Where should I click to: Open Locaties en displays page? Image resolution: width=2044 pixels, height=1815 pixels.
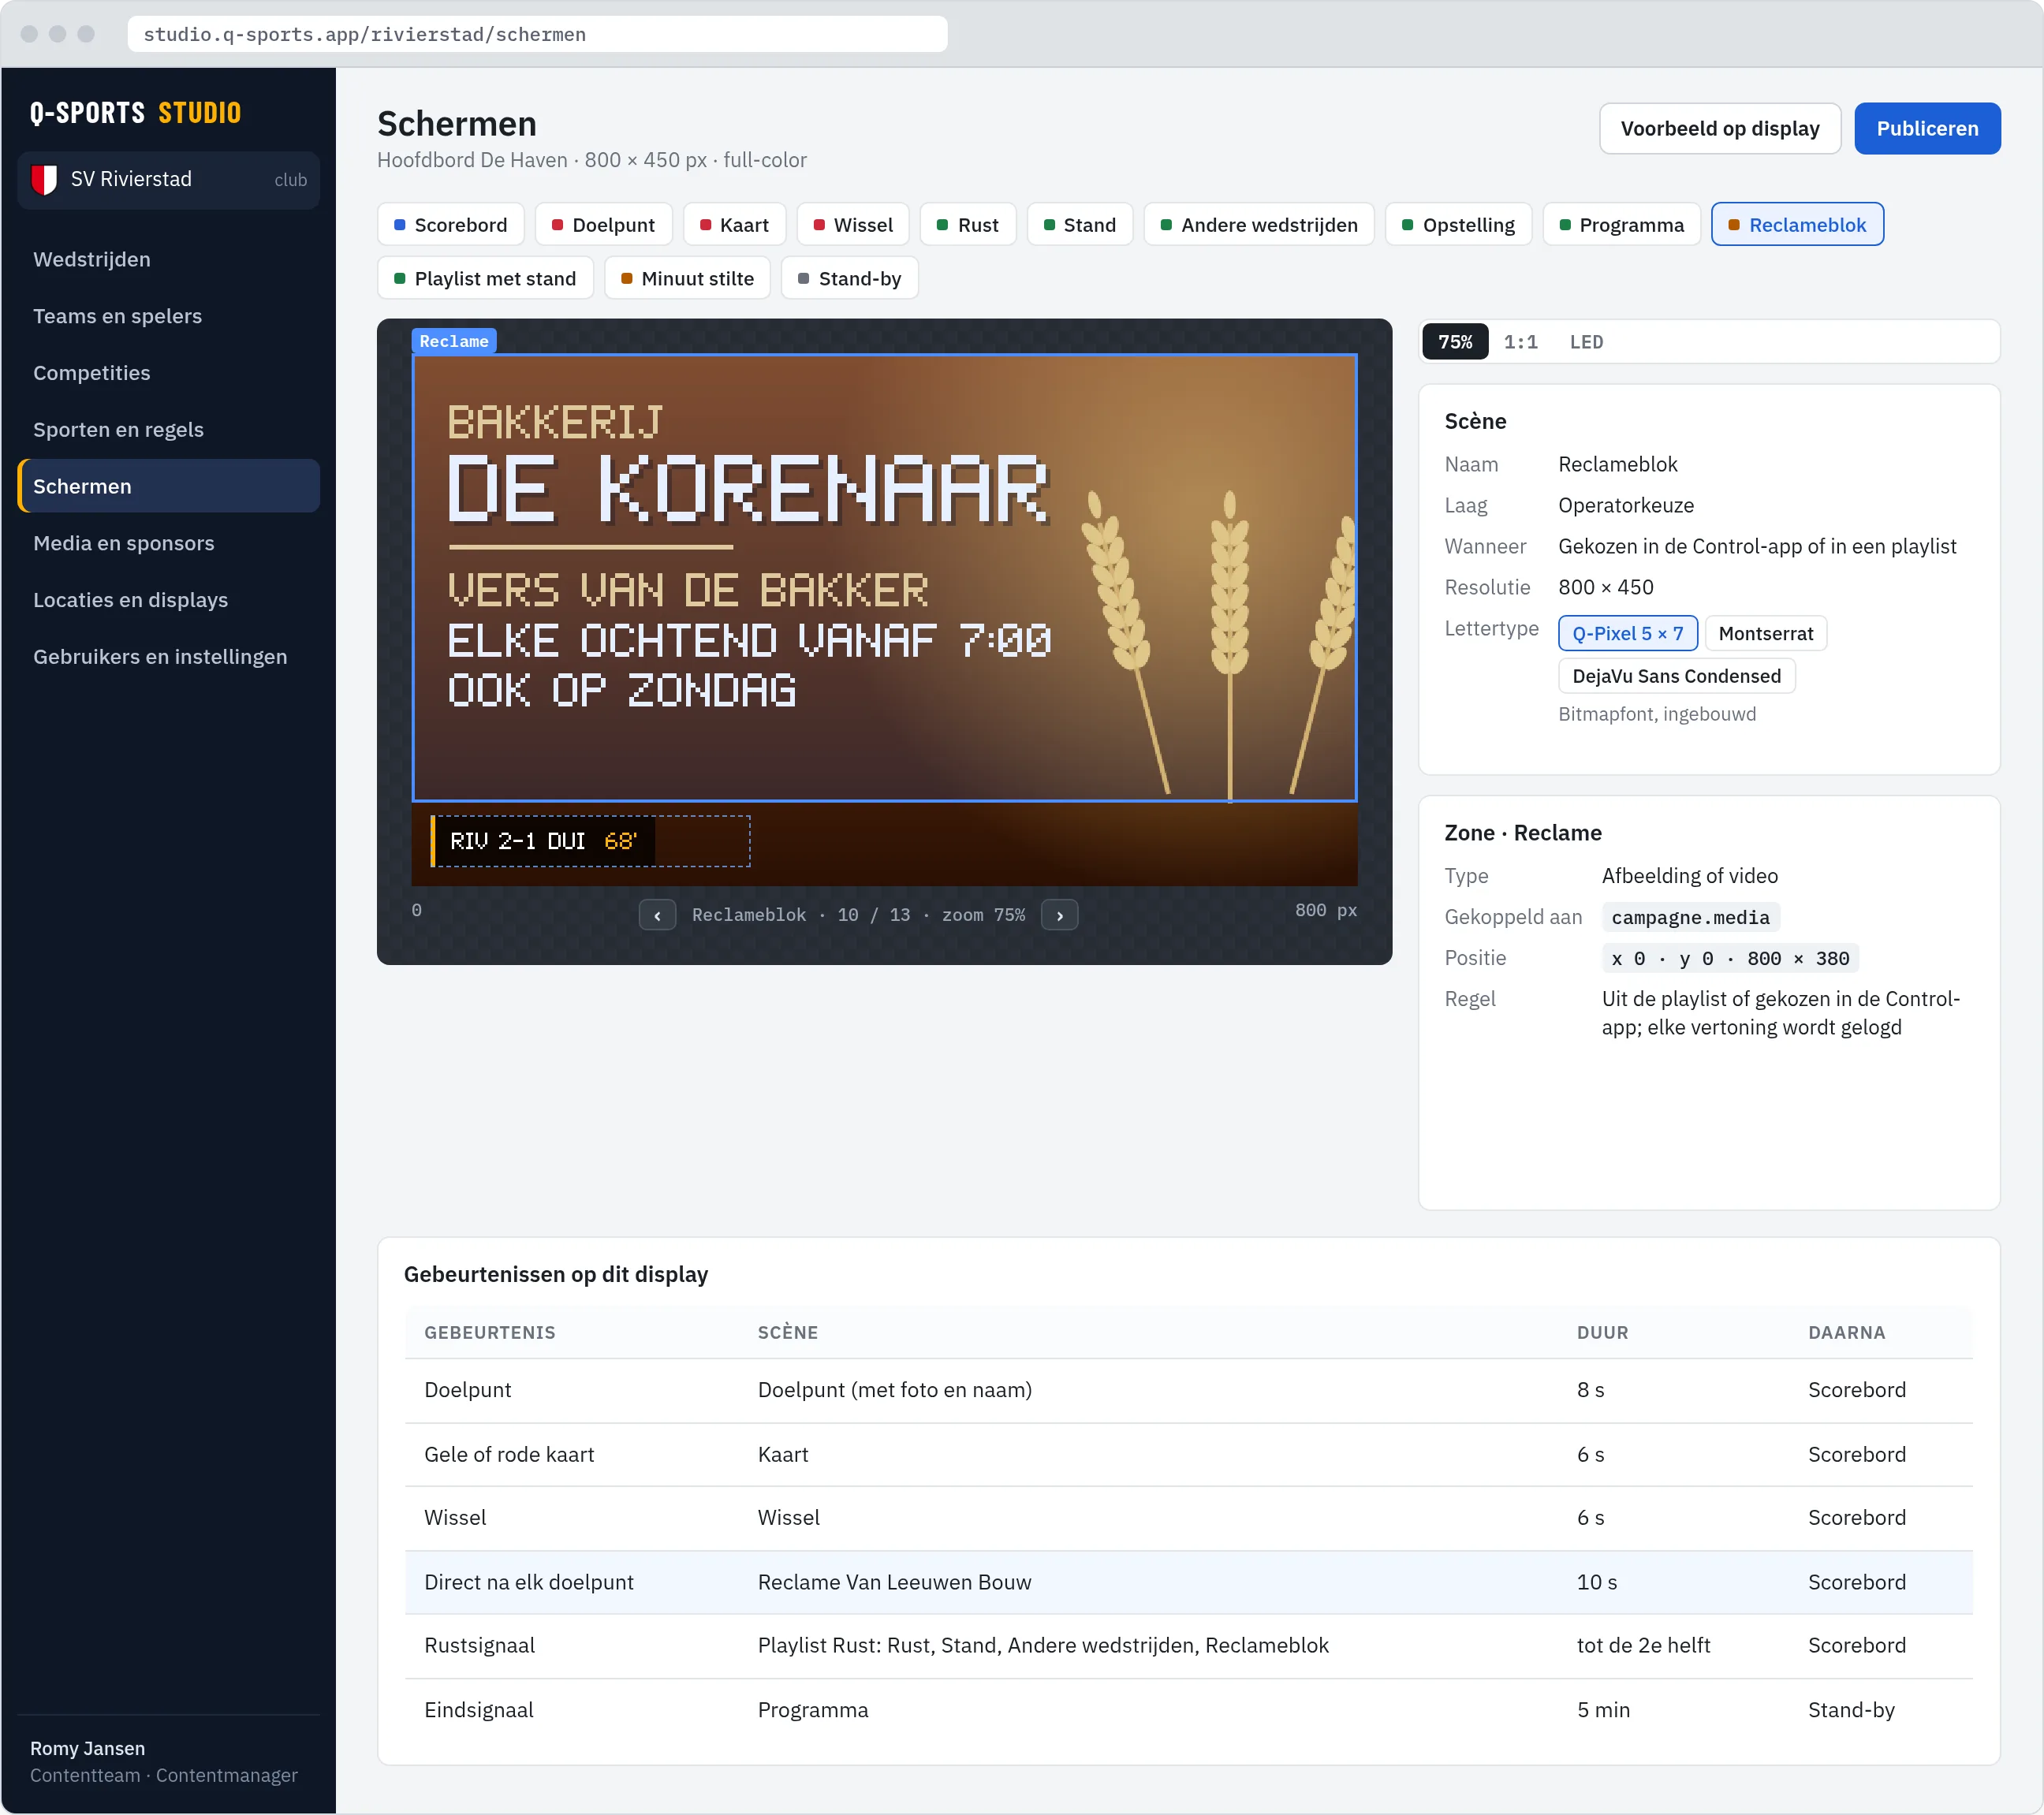(x=169, y=600)
